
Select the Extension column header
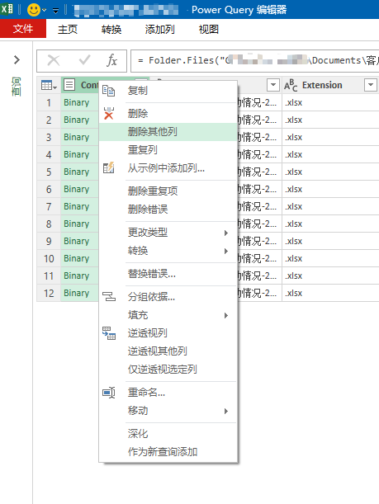coord(322,85)
